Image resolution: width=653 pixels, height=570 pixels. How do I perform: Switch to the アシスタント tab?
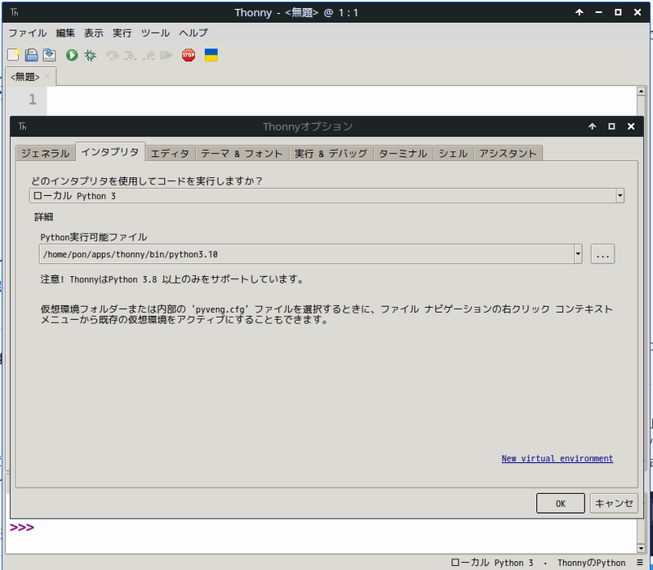[508, 154]
